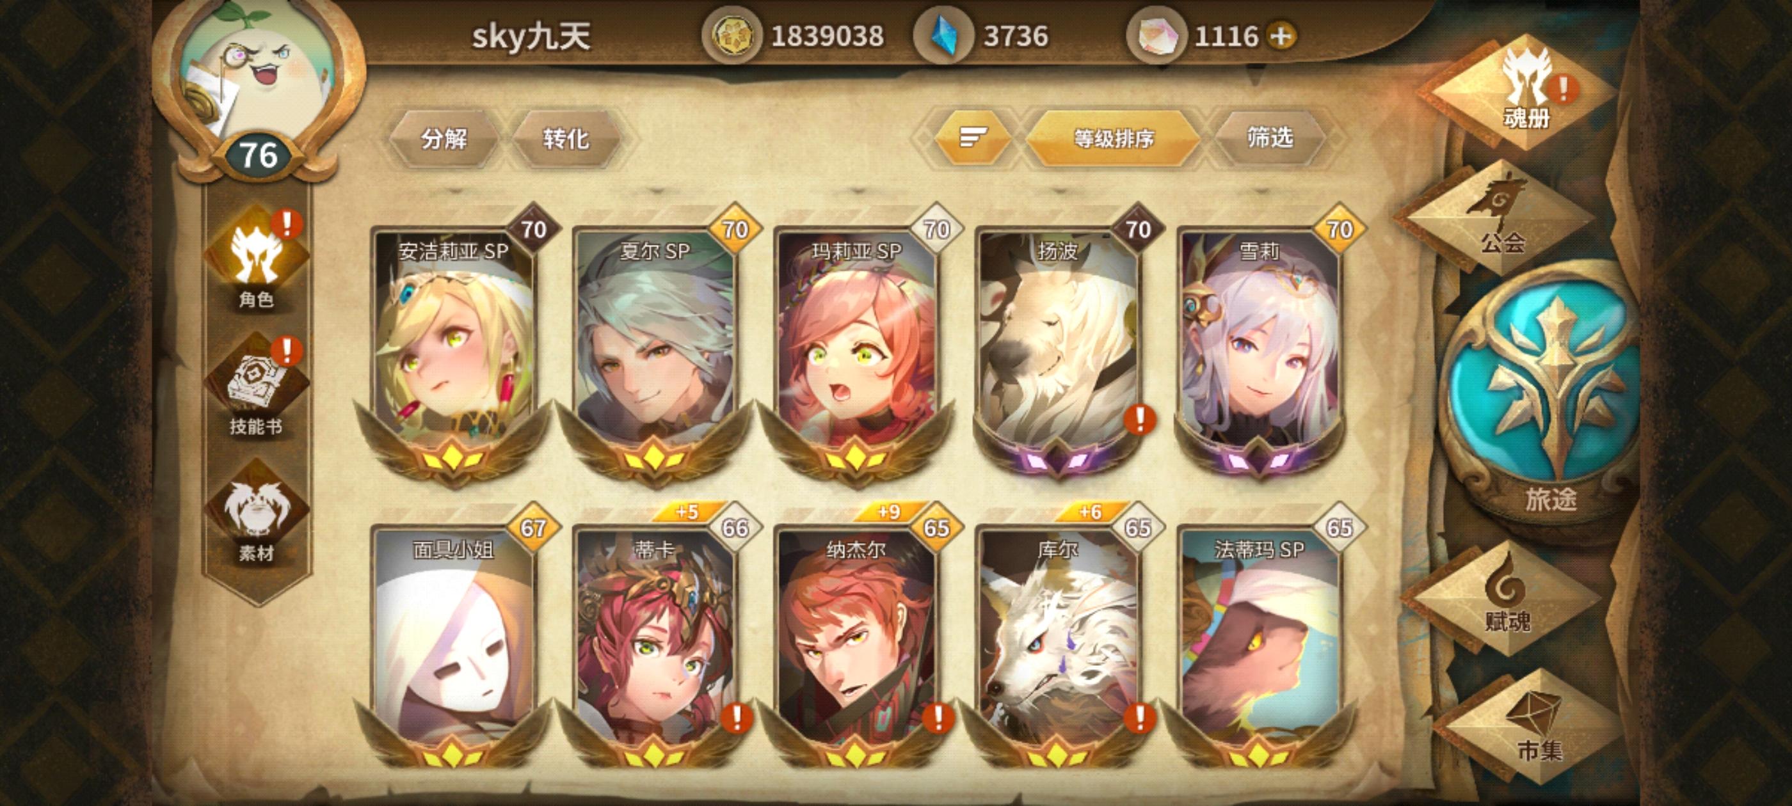Click the gold coin currency icon
The image size is (1792, 806).
point(731,36)
